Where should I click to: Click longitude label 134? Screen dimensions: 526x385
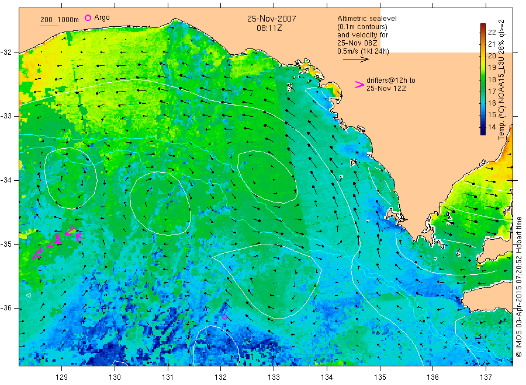(327, 377)
